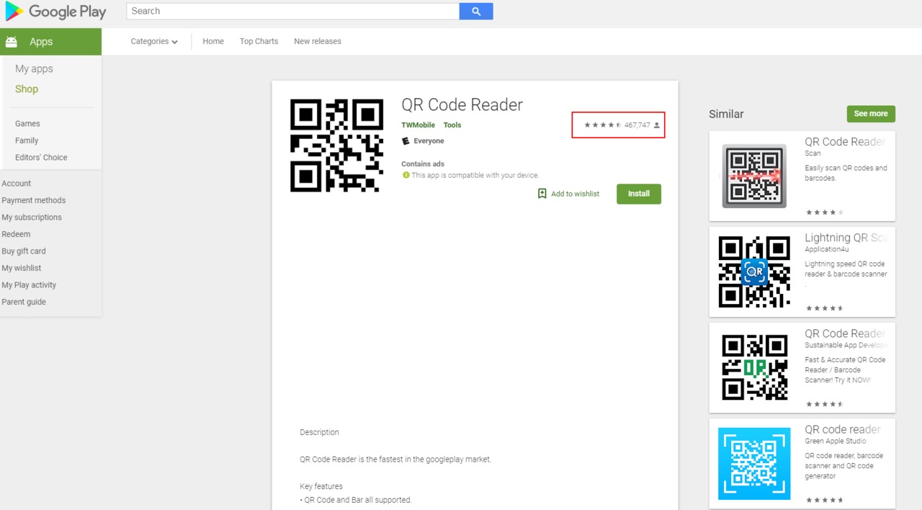This screenshot has width=922, height=510.
Task: Click the Android robot icon beside Apps
Action: [12, 42]
